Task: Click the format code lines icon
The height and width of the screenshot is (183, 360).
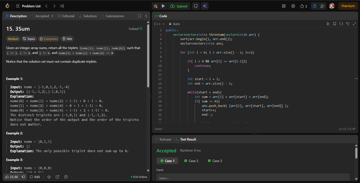Action: click(328, 24)
